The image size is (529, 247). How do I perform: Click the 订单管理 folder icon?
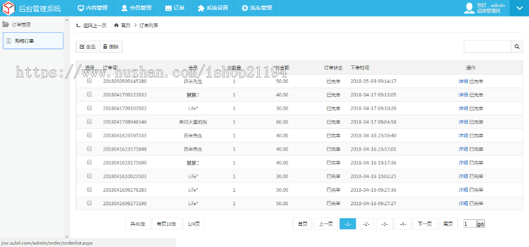point(6,24)
